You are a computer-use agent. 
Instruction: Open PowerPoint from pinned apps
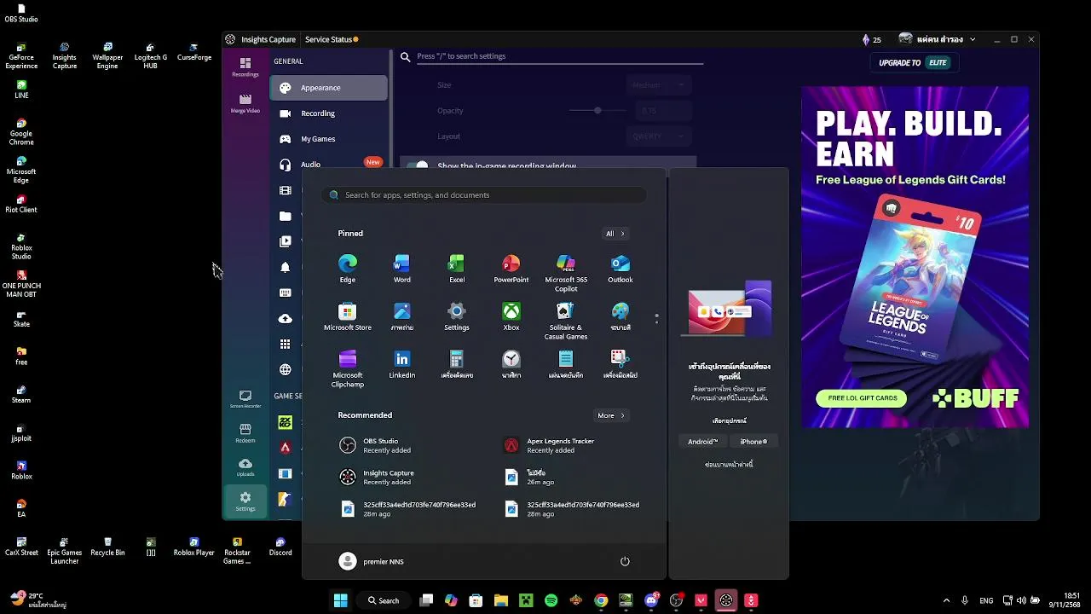(x=511, y=269)
